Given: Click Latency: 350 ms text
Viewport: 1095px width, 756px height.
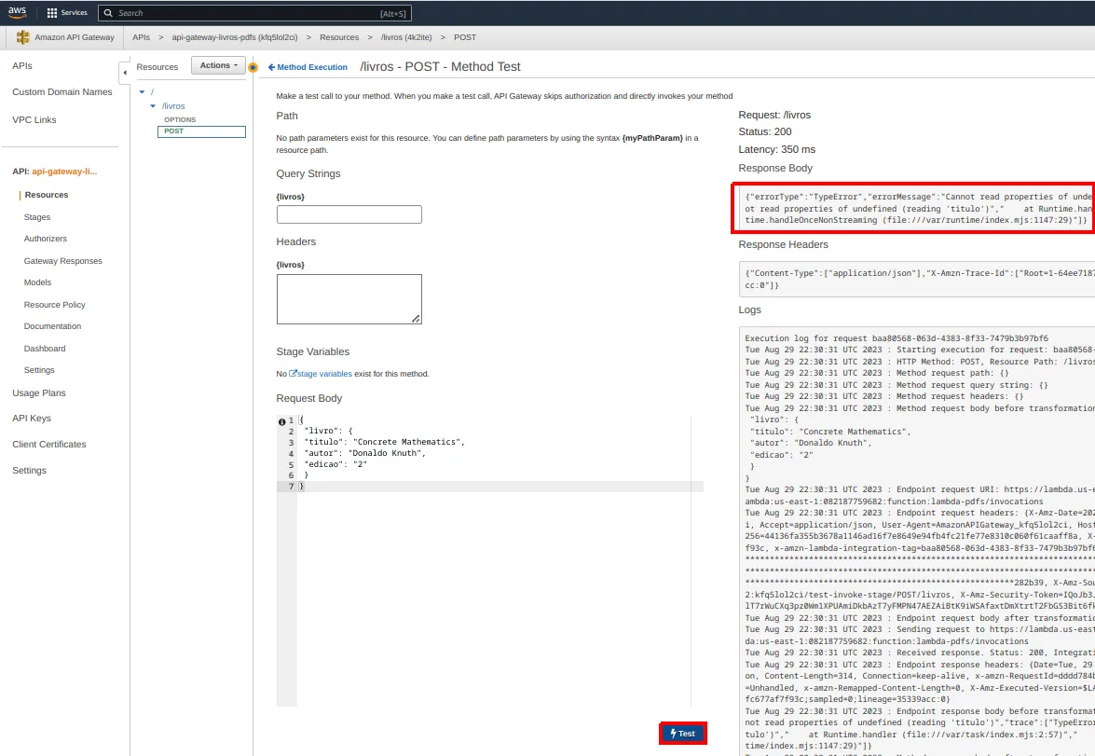Looking at the screenshot, I should click(776, 149).
